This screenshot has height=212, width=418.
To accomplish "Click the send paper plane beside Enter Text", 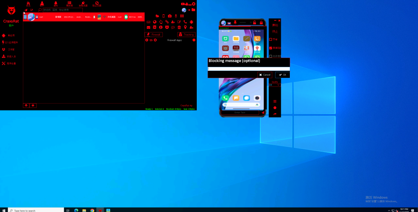I will coord(263,113).
